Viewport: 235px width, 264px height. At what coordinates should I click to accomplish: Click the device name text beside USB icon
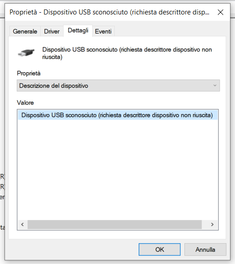(127, 53)
